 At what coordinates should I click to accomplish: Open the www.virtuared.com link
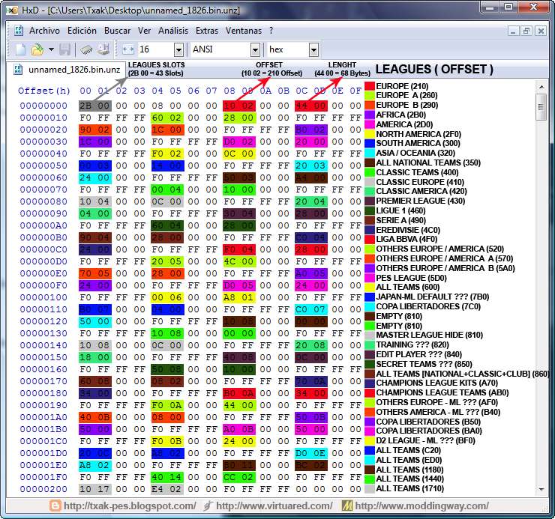(x=274, y=506)
